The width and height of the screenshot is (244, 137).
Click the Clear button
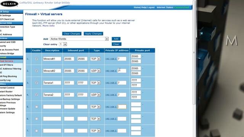[x=116, y=44]
